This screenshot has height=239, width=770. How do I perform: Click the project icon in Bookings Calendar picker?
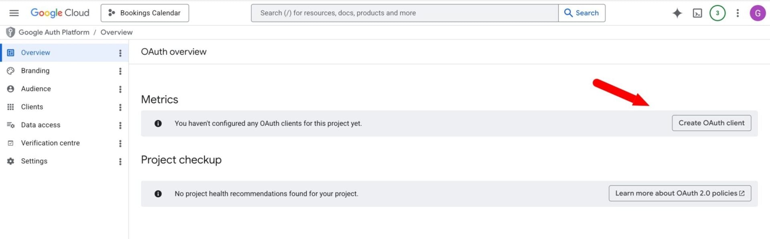(x=111, y=13)
